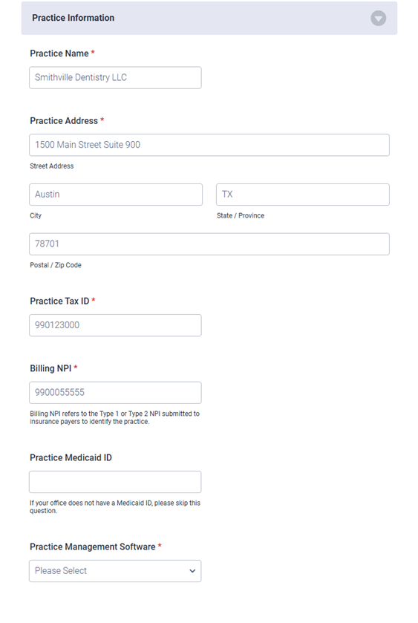Collapse section using the round arrow icon
The height and width of the screenshot is (623, 418).
pyautogui.click(x=378, y=19)
